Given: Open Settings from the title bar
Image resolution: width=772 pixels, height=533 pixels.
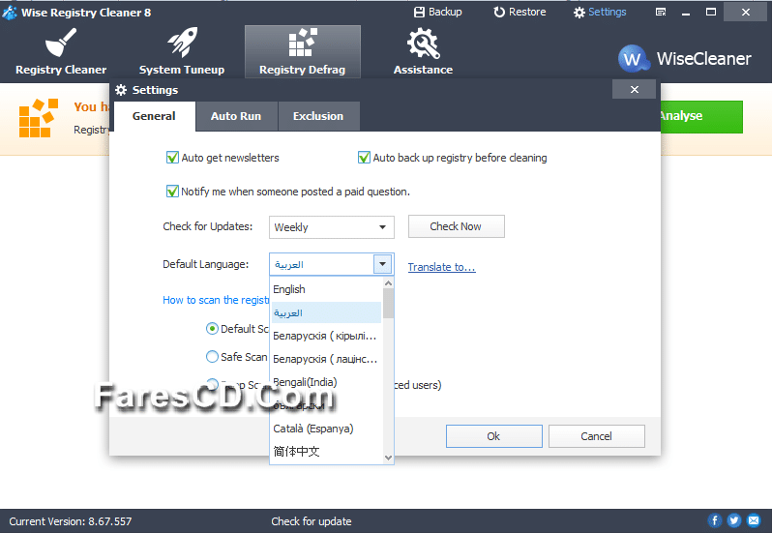Looking at the screenshot, I should click(x=600, y=12).
